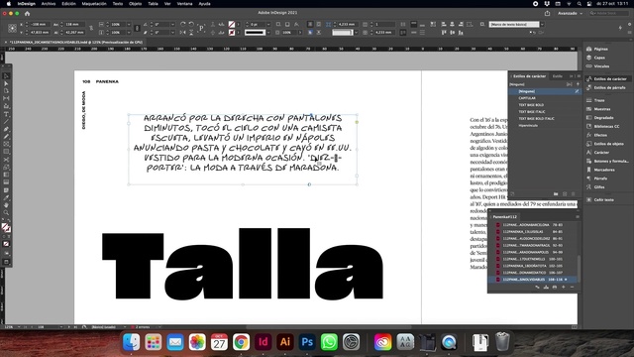Open Texto menu
Viewport: 634px width, 357px height.
click(118, 4)
